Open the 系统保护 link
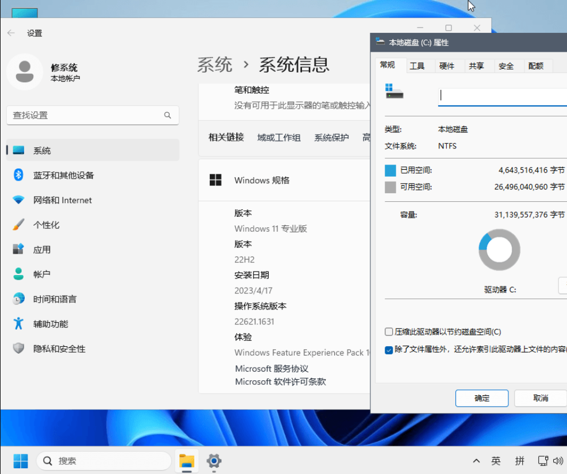Image resolution: width=567 pixels, height=474 pixels. tap(332, 137)
